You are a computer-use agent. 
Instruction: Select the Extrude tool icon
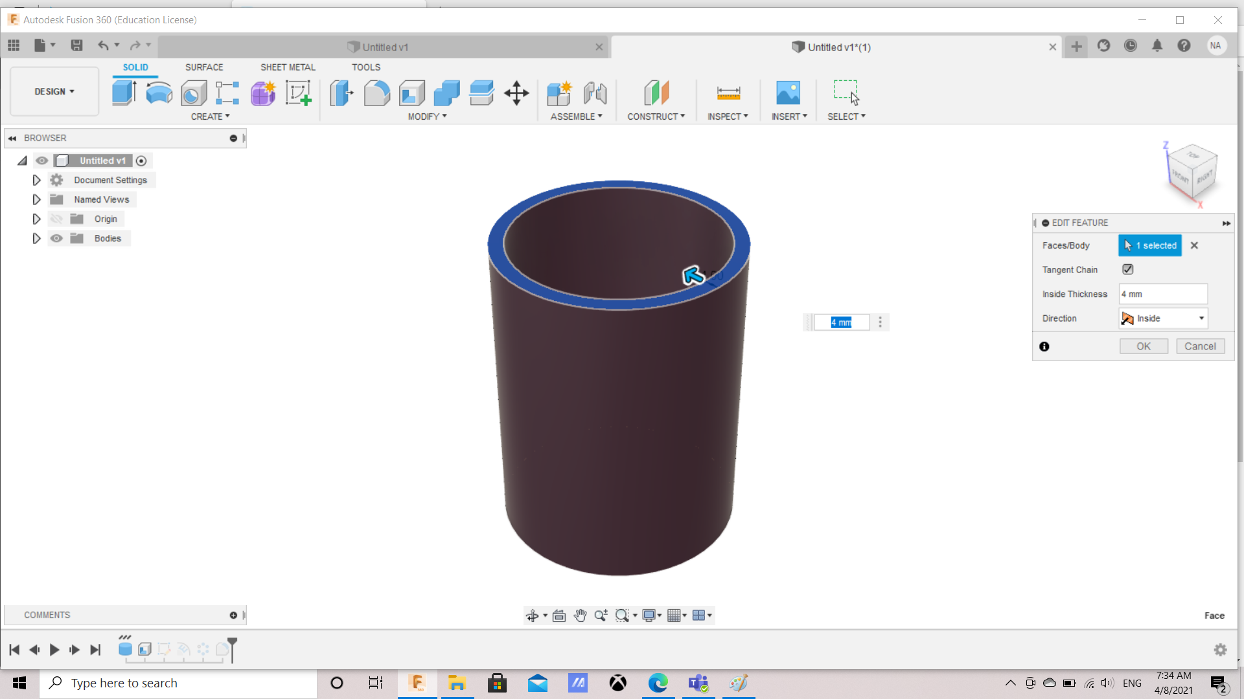click(x=124, y=92)
